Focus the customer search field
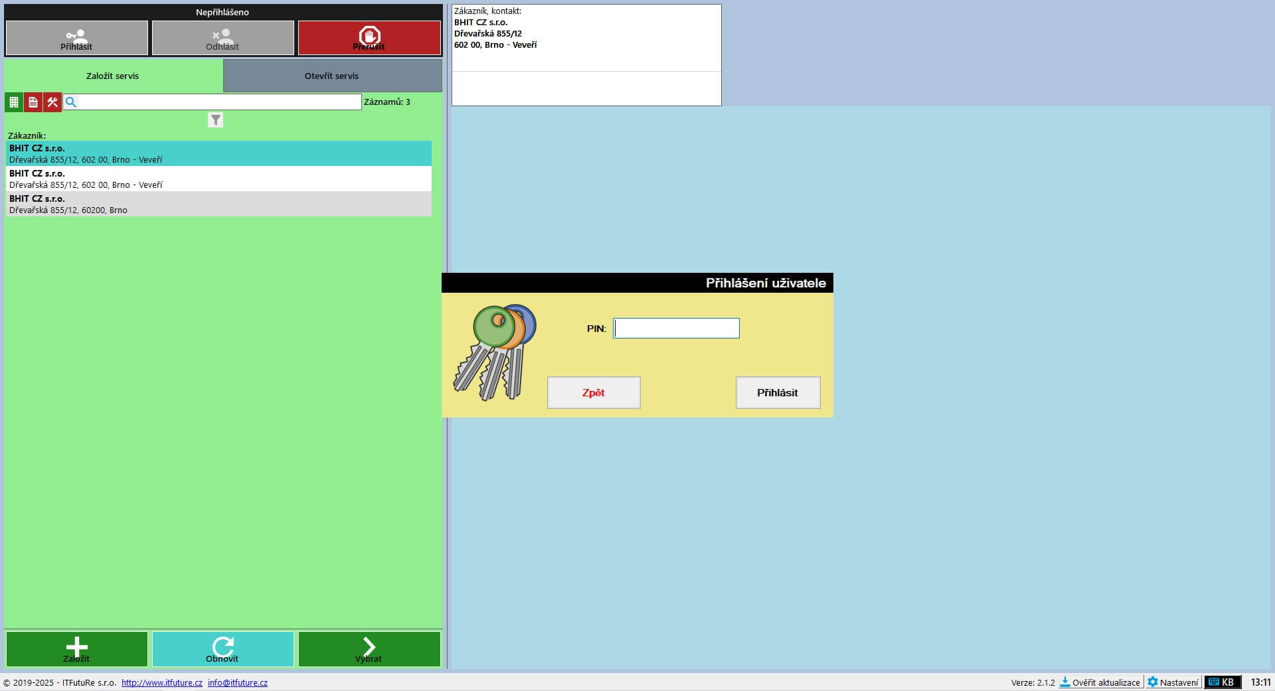This screenshot has height=691, width=1275. click(219, 102)
